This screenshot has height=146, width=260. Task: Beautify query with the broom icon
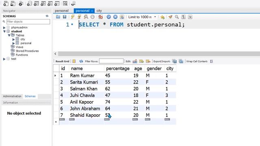click(x=170, y=17)
